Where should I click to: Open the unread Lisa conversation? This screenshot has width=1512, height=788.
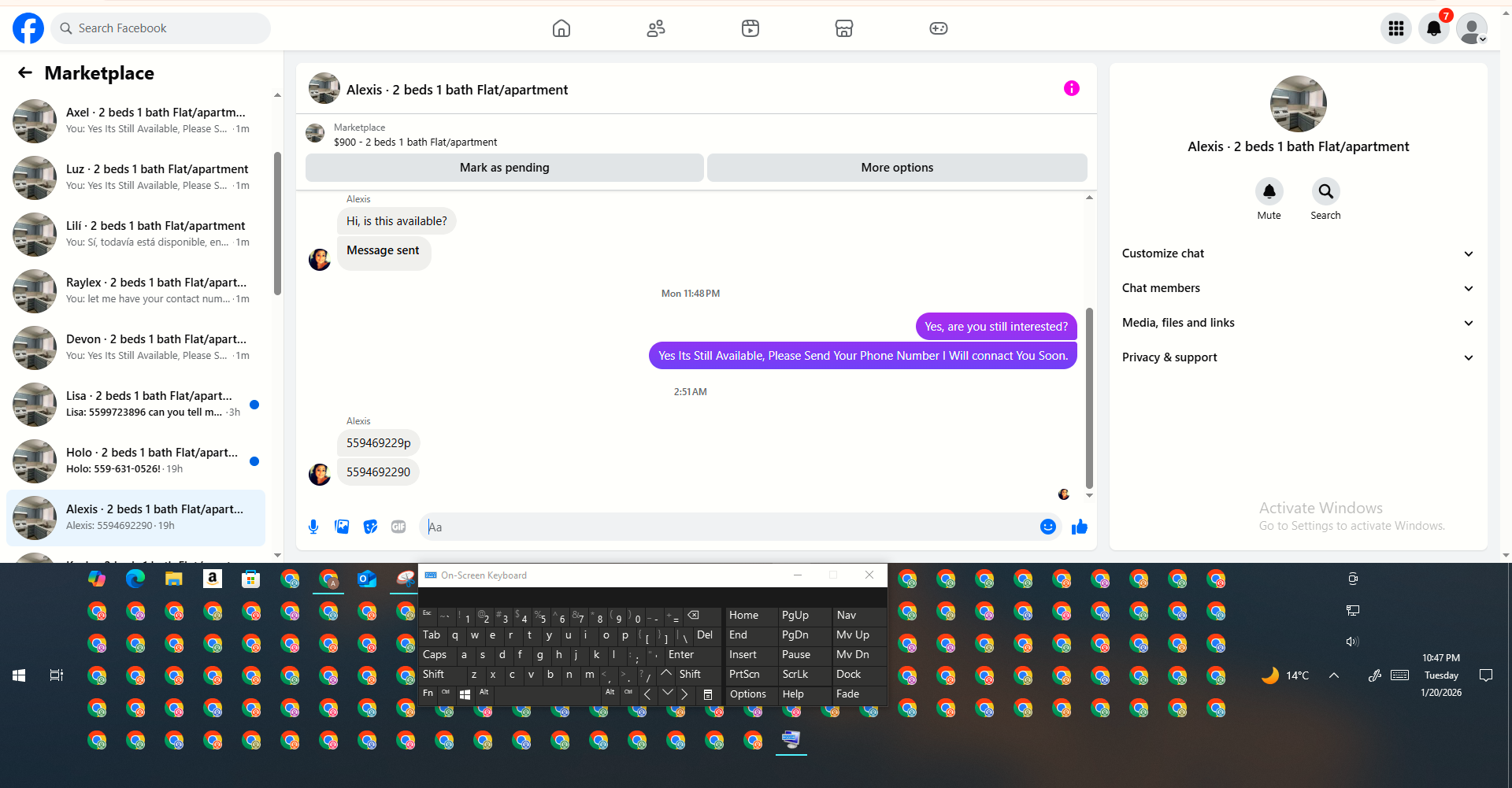[x=135, y=405]
